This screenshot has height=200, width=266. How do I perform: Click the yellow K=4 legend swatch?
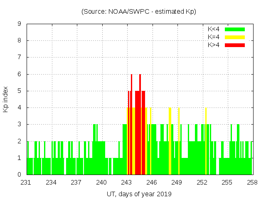click(x=235, y=37)
